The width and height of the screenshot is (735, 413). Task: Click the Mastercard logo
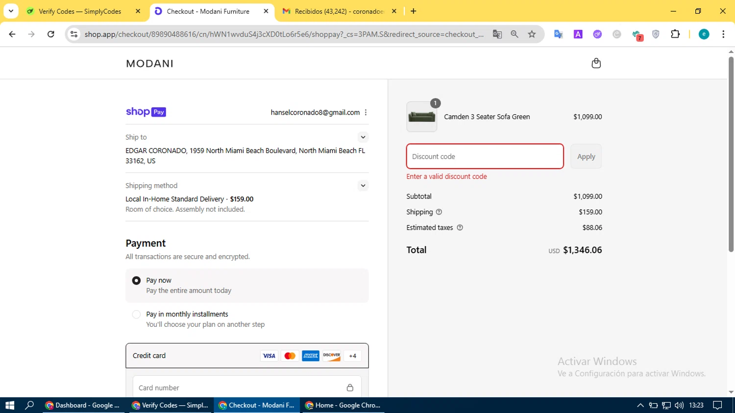290,356
